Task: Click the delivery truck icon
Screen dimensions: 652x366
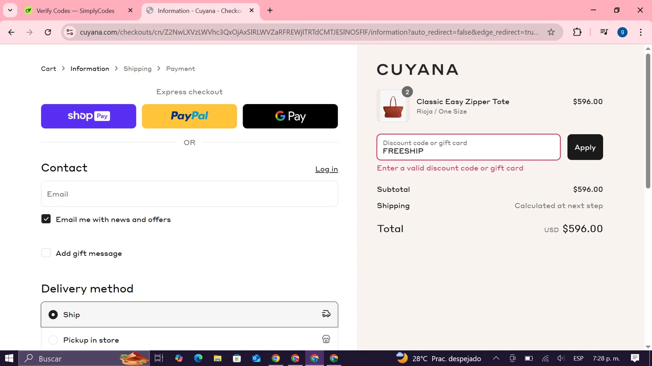Action: [326, 314]
